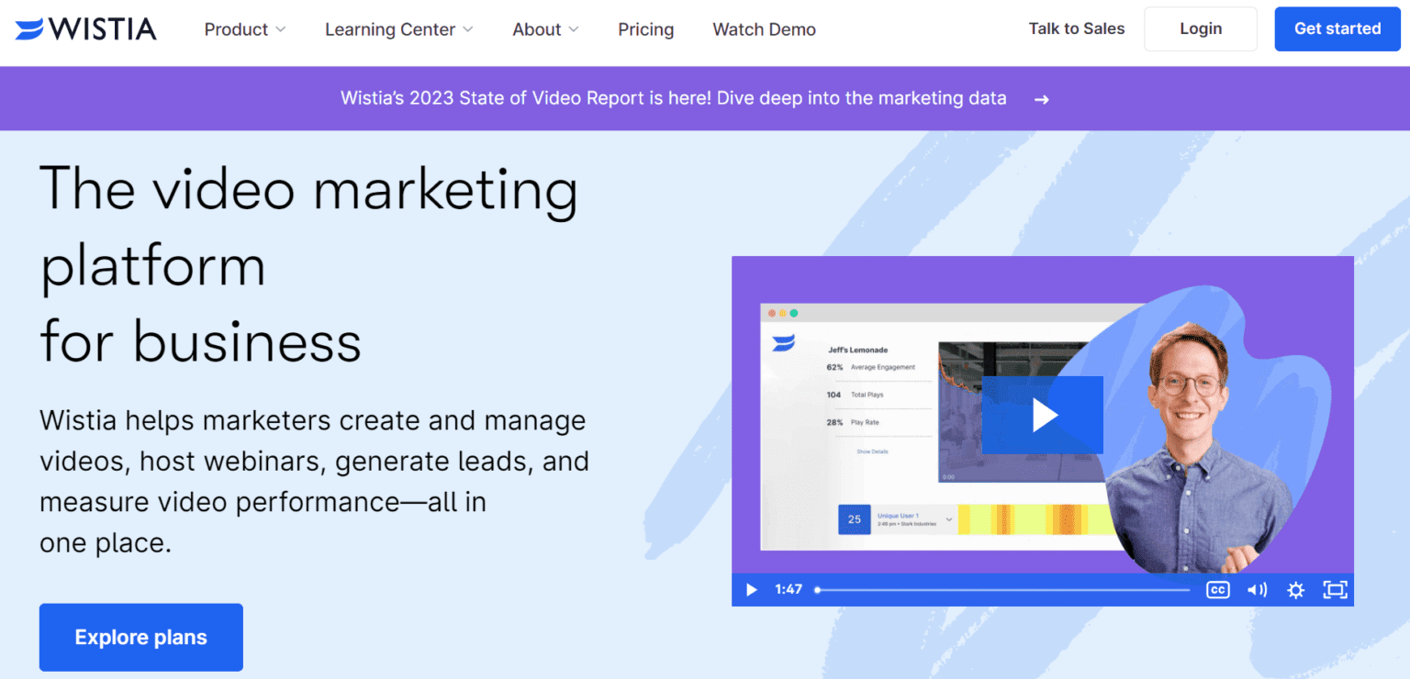Click the arrow in the purple banner
1410x679 pixels.
[1041, 99]
